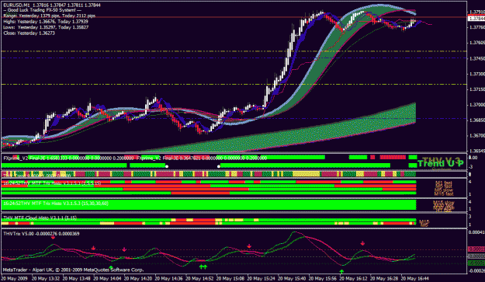Screen dimensions: 485x282
Task: Click the '20 May 14:52' time label
Action: click(x=199, y=278)
